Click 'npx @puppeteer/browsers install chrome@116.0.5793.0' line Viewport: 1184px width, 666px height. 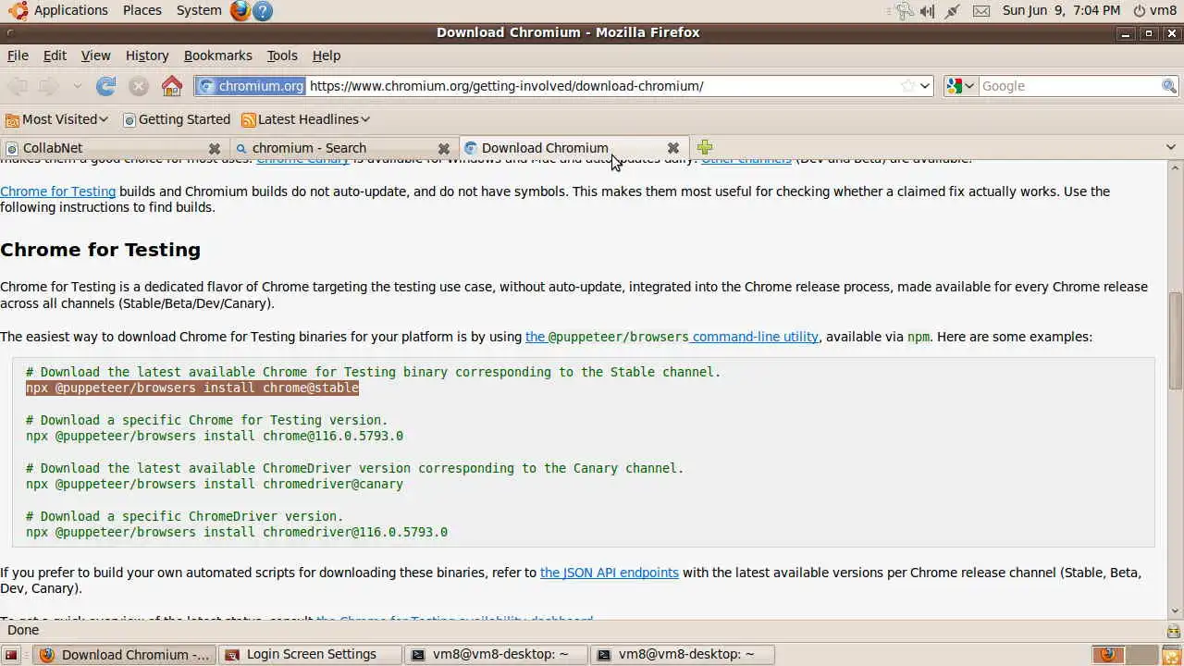(215, 436)
